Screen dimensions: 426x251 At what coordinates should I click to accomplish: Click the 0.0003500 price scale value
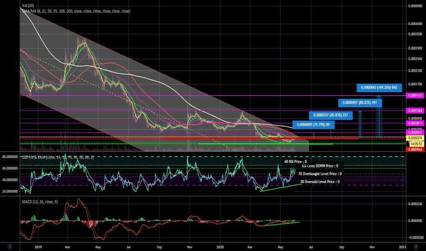pyautogui.click(x=415, y=34)
